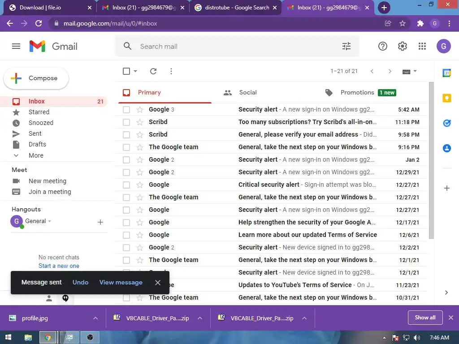Show hidden system tray icons

(x=384, y=338)
